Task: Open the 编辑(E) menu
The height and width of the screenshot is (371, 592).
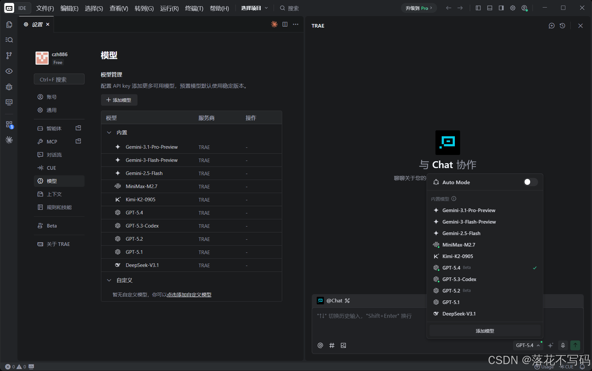Action: (x=69, y=8)
